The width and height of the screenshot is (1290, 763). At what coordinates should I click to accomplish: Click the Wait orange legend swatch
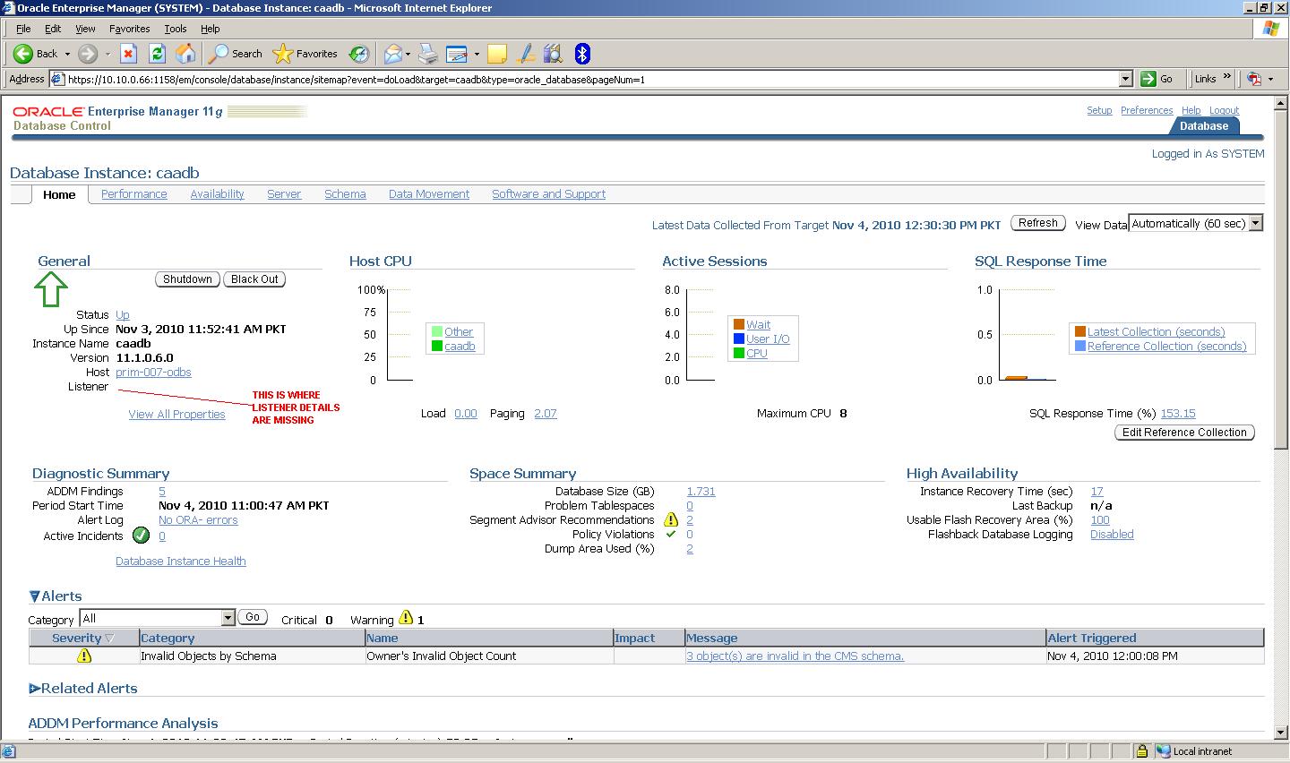tap(739, 325)
